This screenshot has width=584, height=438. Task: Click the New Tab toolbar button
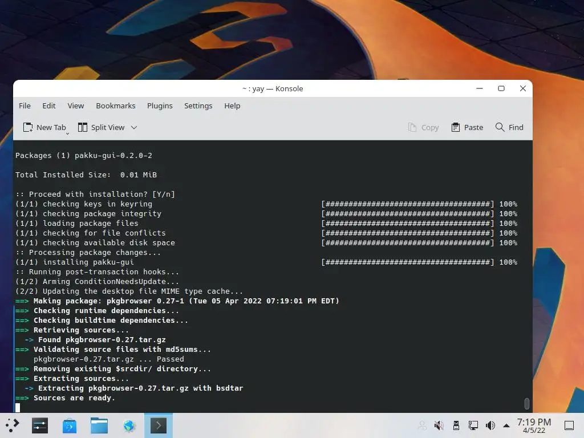44,127
